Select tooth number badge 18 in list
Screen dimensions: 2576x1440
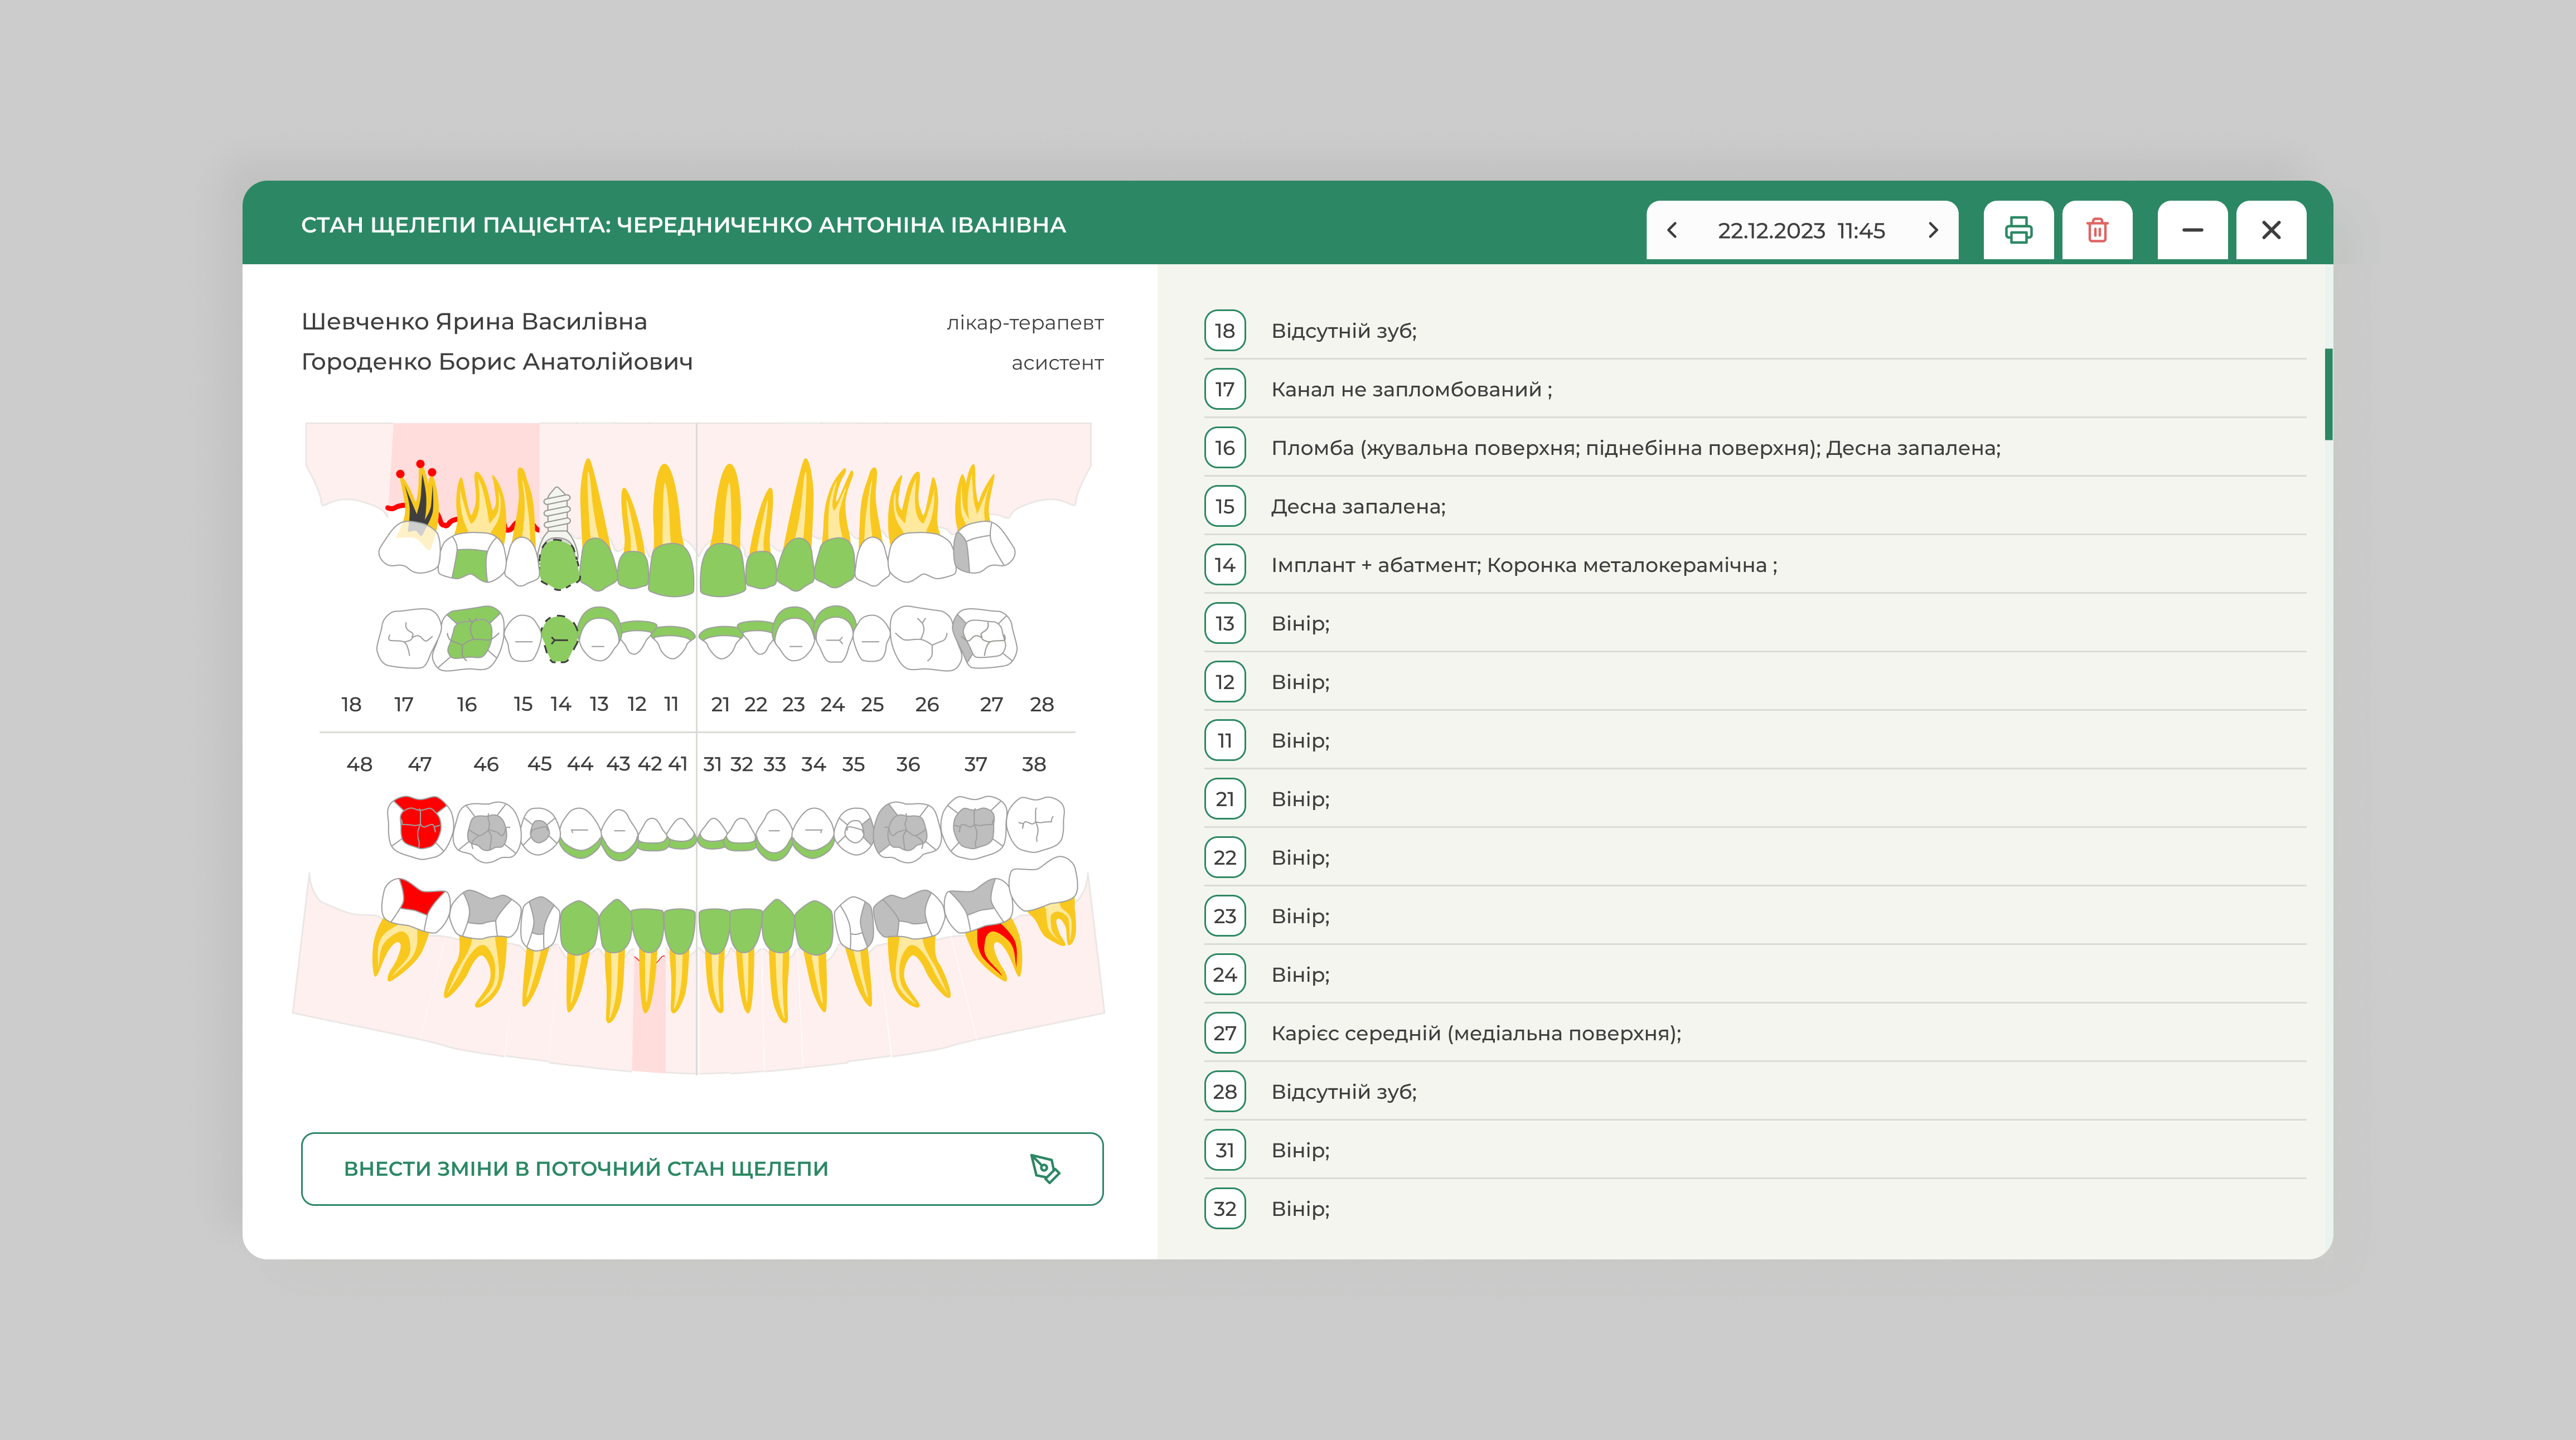(1224, 331)
